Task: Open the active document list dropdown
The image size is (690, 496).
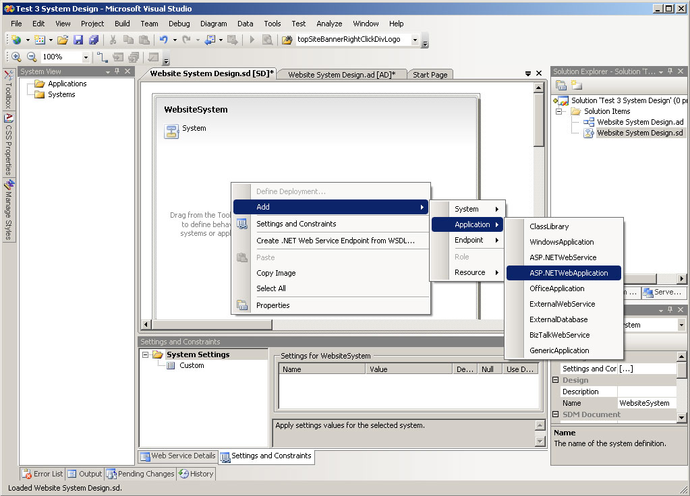Action: tap(528, 73)
